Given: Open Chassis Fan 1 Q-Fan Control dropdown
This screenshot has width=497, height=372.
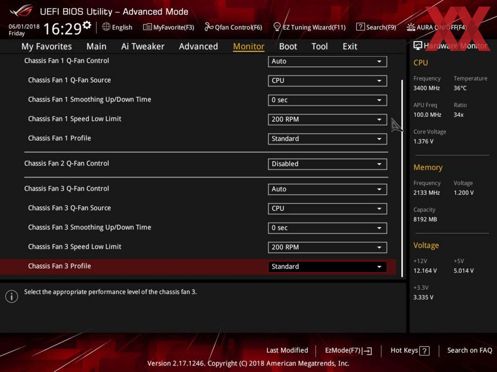Looking at the screenshot, I should (327, 61).
